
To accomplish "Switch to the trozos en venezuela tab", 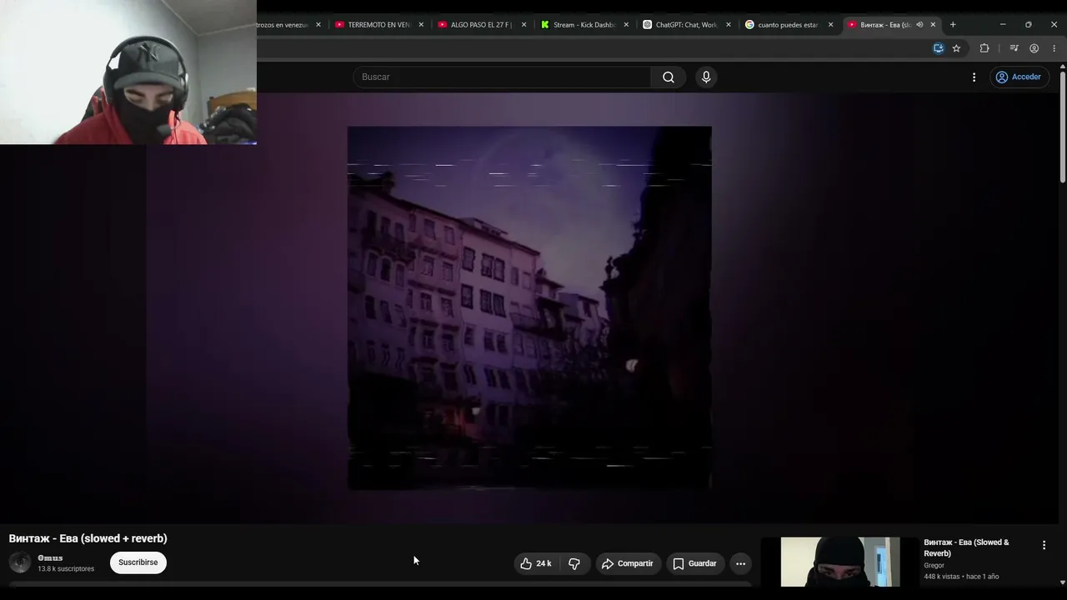I will coord(283,25).
